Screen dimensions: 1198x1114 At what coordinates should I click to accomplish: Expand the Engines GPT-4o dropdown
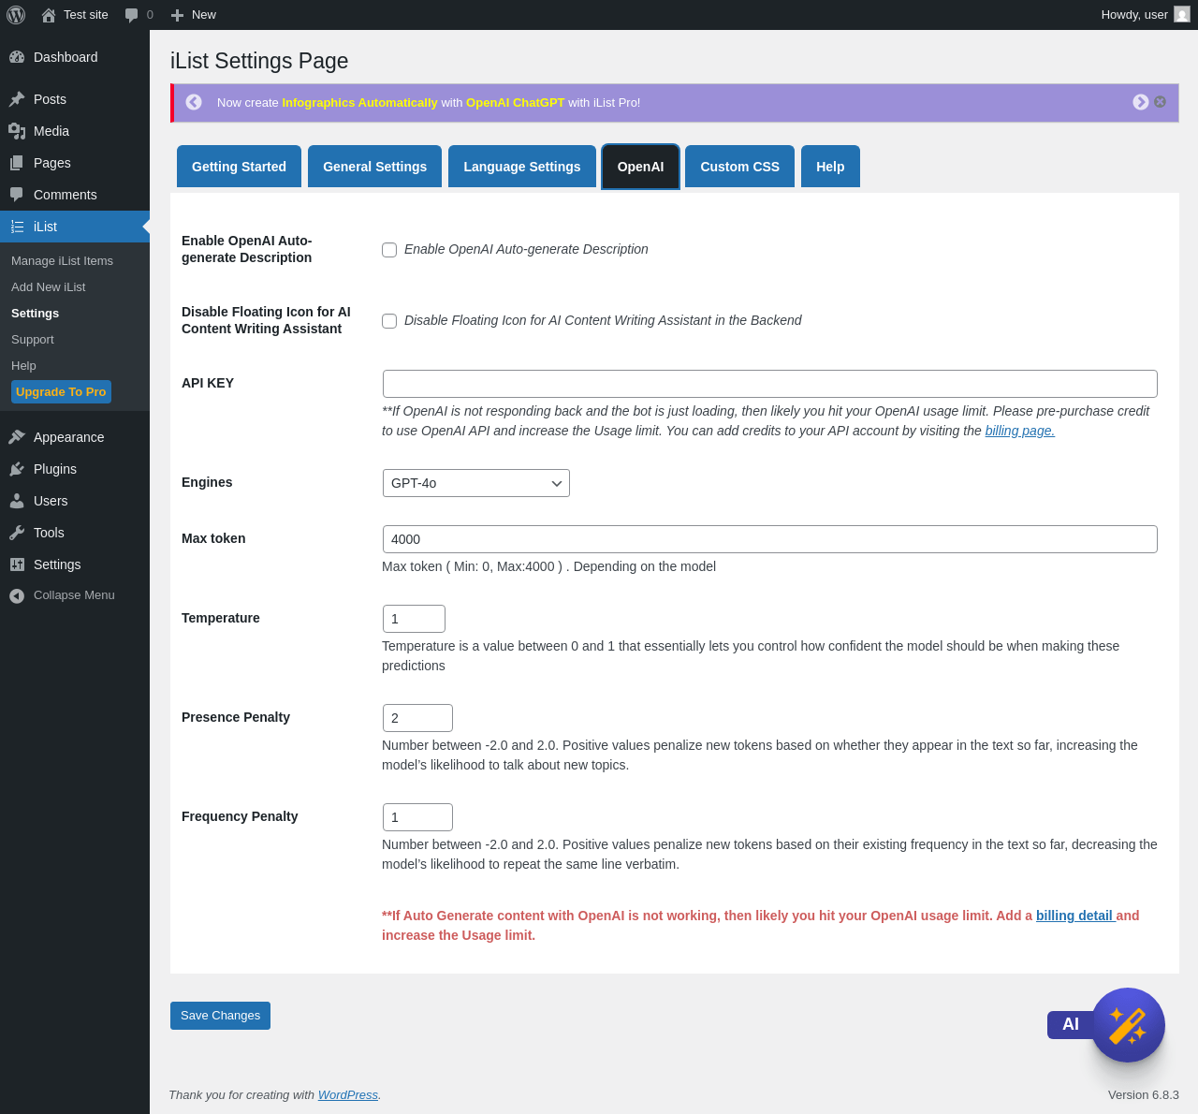point(476,483)
